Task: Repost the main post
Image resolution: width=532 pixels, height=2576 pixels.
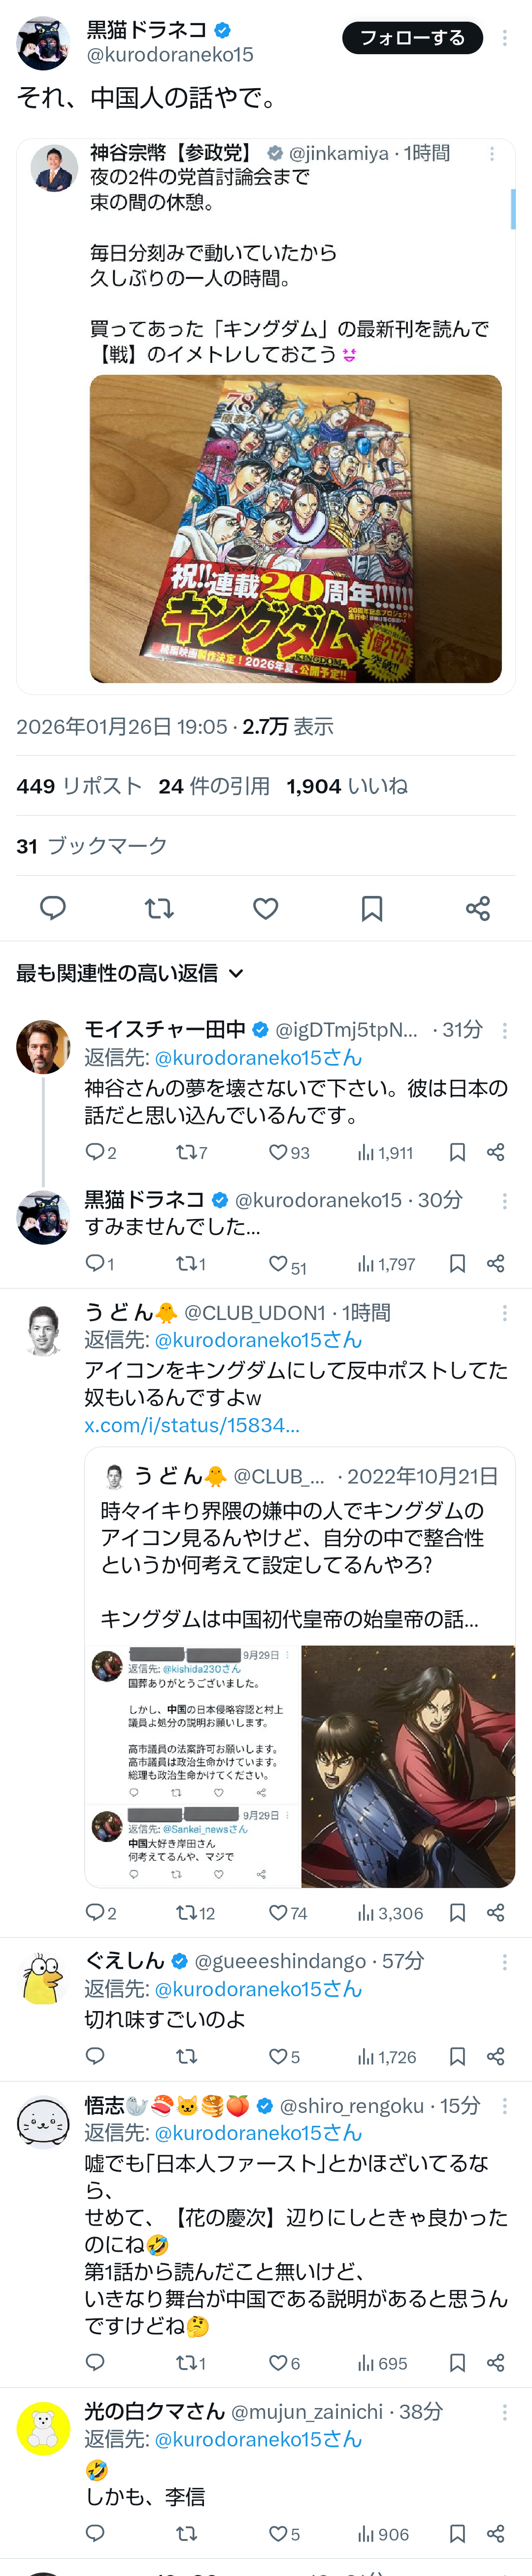Action: (x=159, y=907)
